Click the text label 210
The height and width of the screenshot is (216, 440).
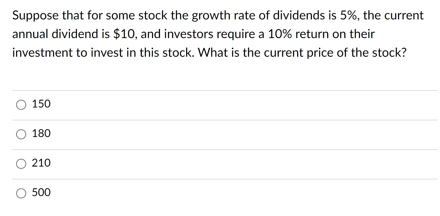(41, 163)
